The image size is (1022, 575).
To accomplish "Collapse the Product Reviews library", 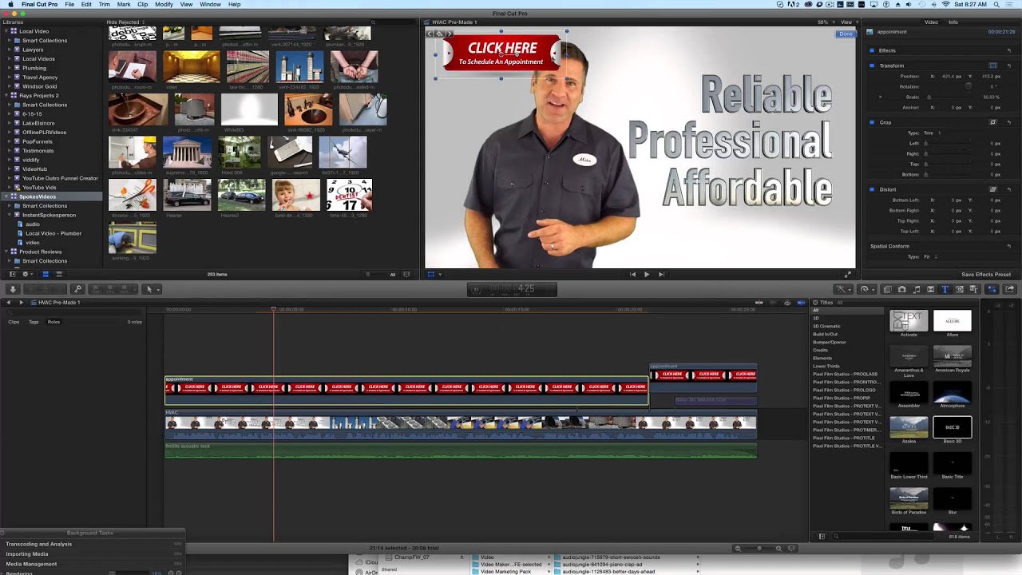I will (x=6, y=252).
